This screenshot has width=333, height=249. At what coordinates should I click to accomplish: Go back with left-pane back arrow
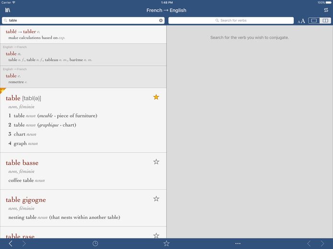(11, 244)
